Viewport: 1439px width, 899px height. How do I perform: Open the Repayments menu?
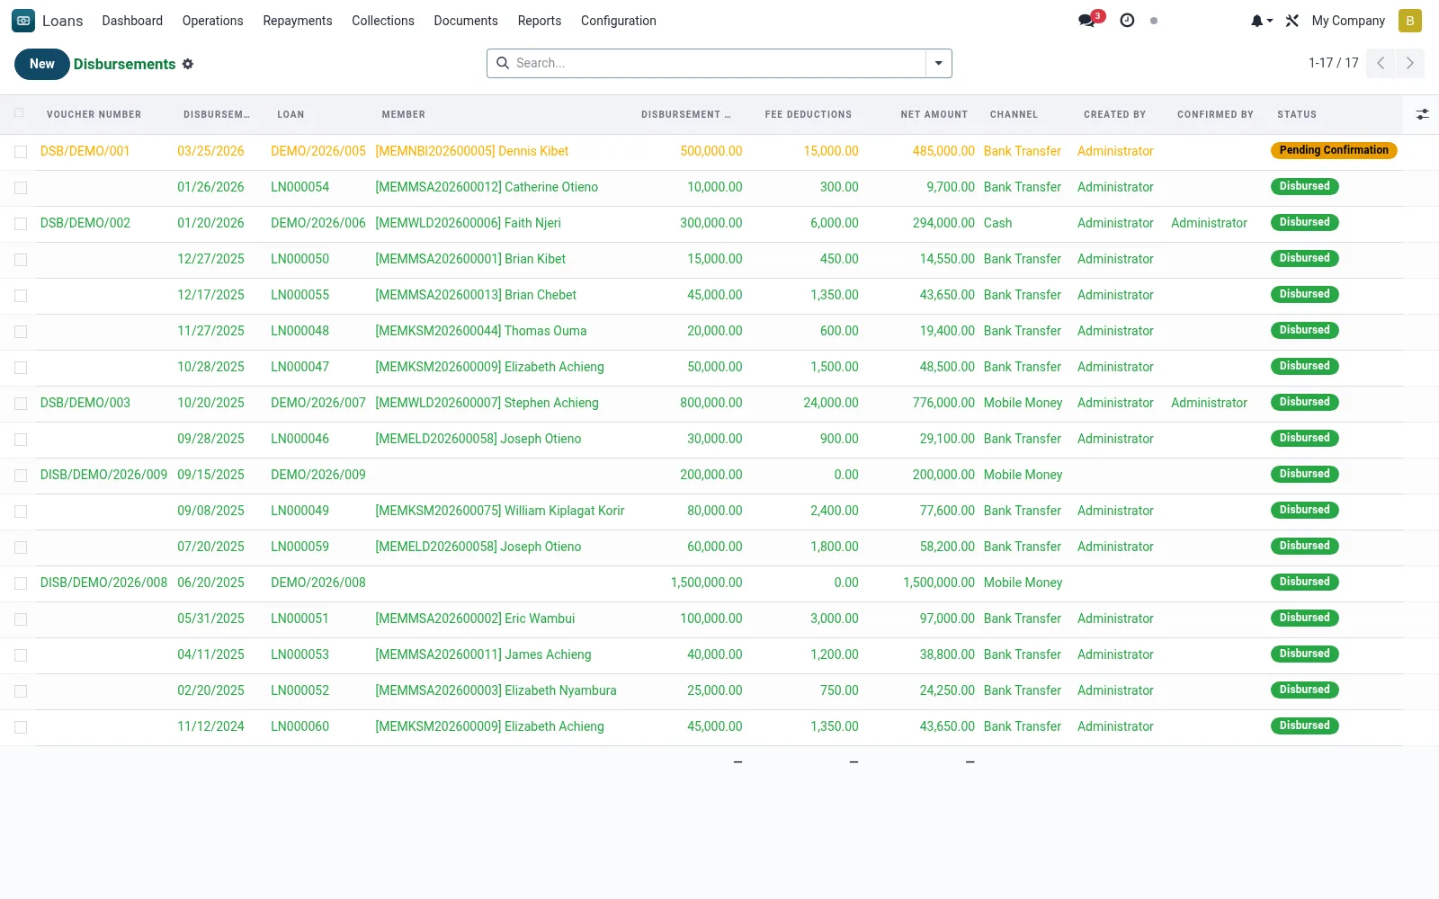tap(297, 21)
